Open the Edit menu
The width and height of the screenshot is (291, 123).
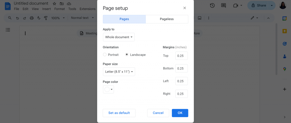pos(25,9)
